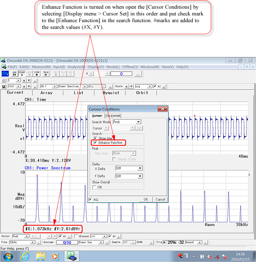Open the File(F) menu
The height and width of the screenshot is (262, 256).
click(x=12, y=67)
